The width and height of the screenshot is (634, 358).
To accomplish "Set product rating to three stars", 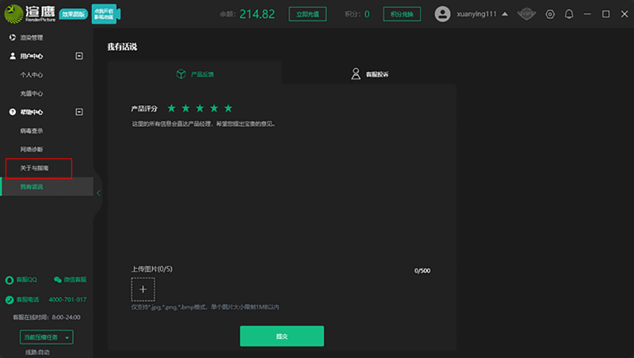I will (200, 108).
